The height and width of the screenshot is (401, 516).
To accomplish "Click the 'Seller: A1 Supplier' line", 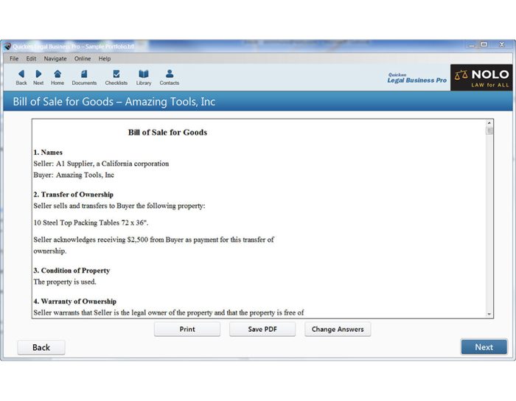I will [x=101, y=164].
